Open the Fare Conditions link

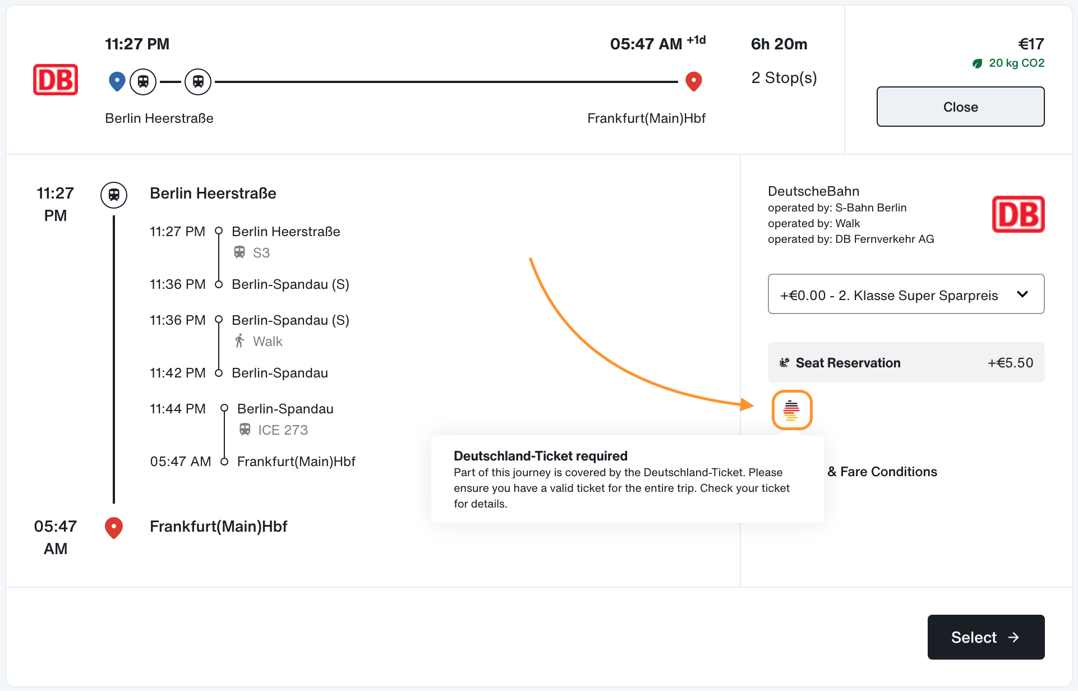click(x=882, y=472)
